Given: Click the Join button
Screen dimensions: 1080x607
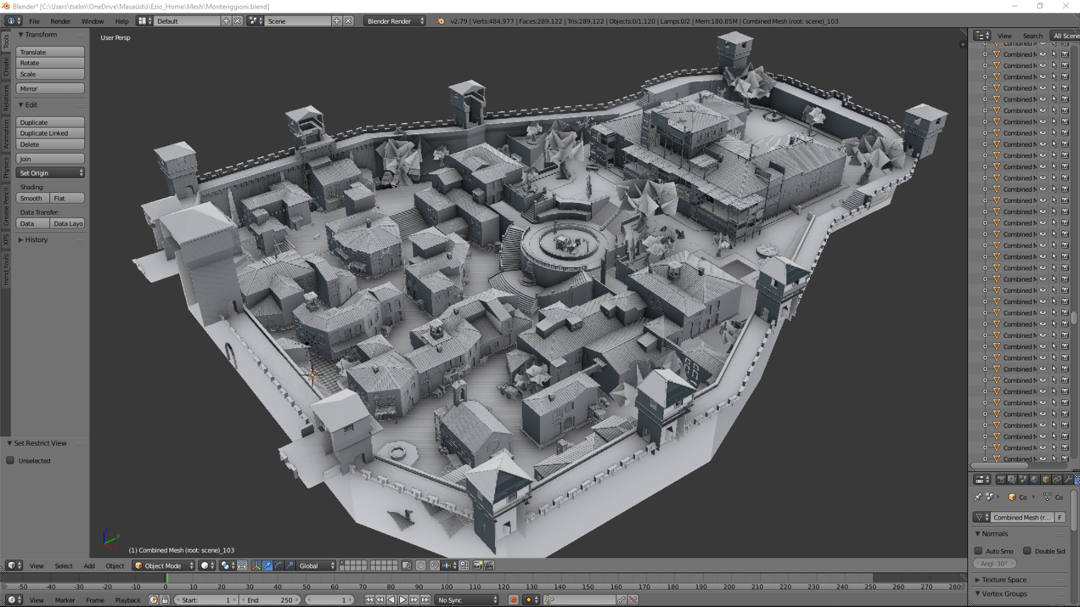Looking at the screenshot, I should point(50,159).
